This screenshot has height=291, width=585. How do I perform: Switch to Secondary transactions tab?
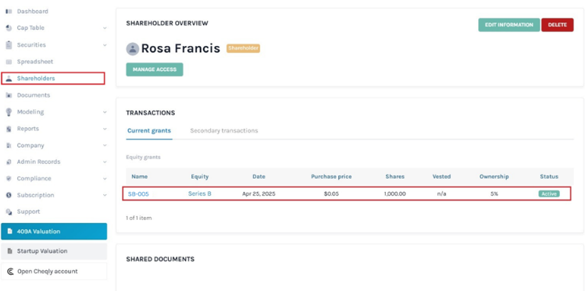[224, 131]
